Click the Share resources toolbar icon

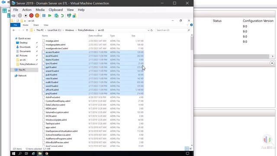[74, 16]
